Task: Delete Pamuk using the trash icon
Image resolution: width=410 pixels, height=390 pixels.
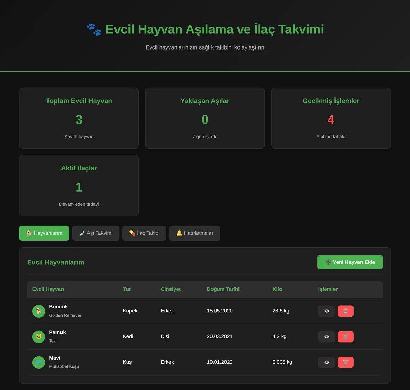Action: point(345,337)
